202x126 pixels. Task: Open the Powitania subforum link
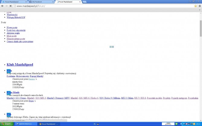11,76
